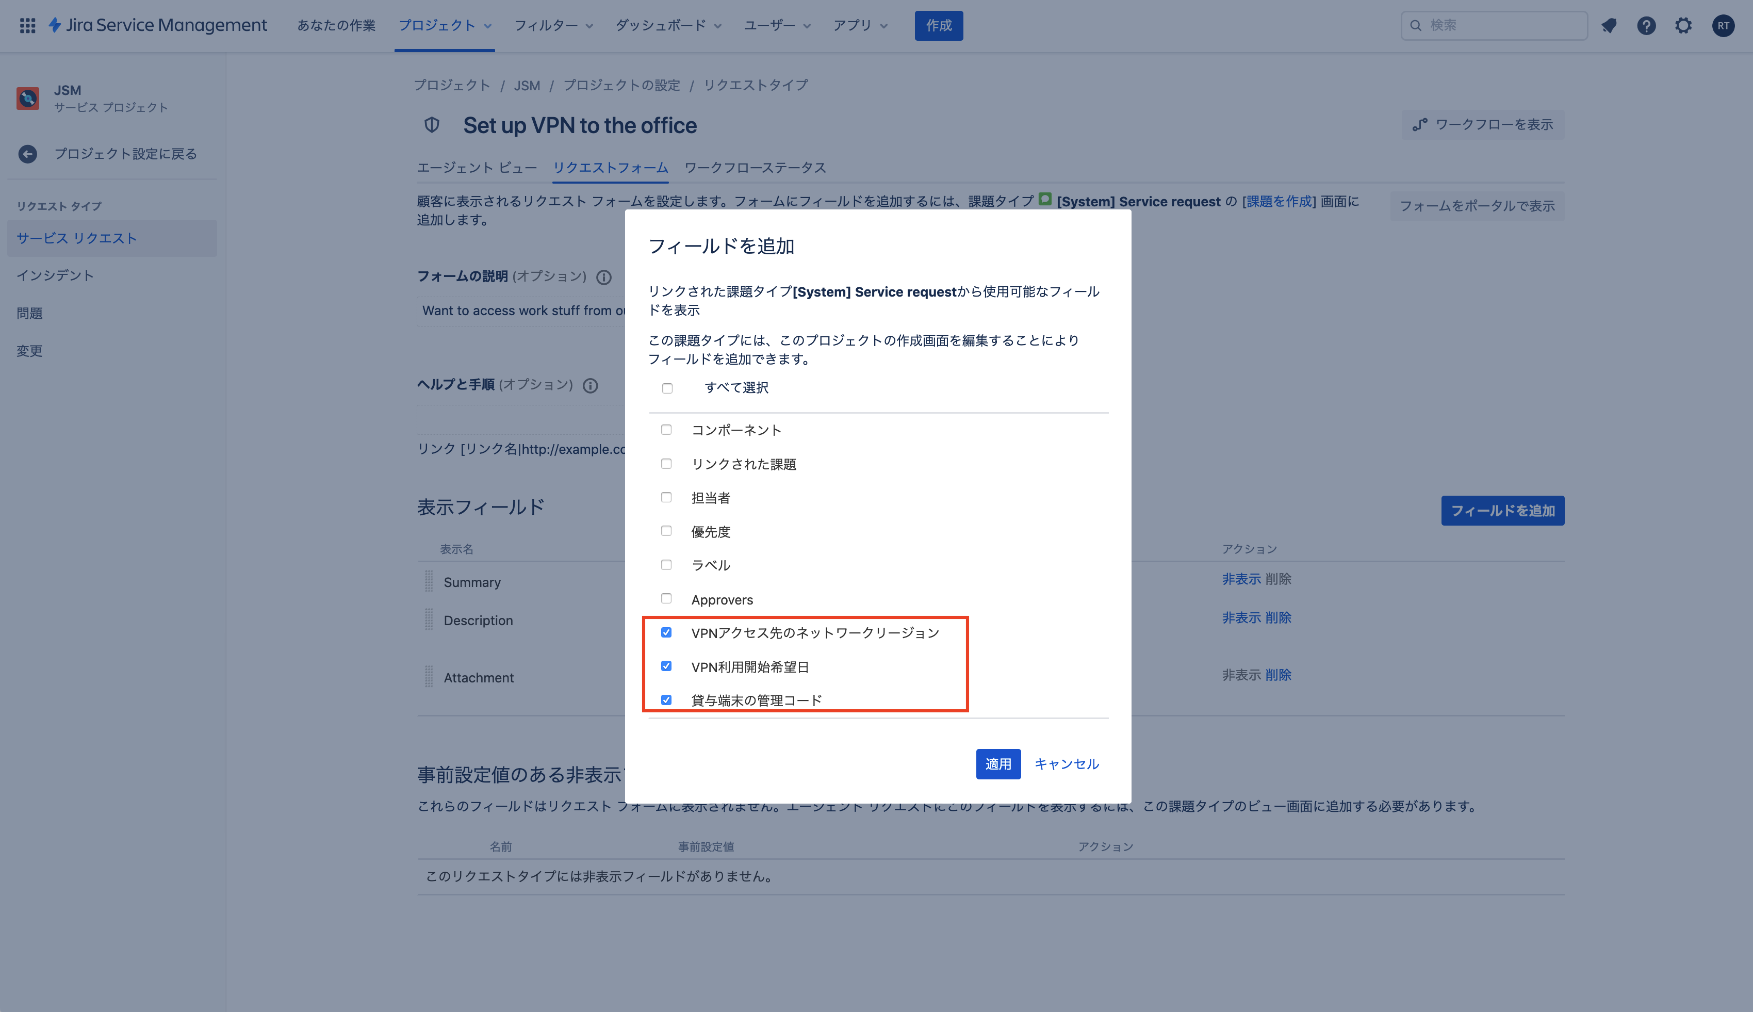Click the 適用 button
The height and width of the screenshot is (1012, 1753).
(998, 764)
